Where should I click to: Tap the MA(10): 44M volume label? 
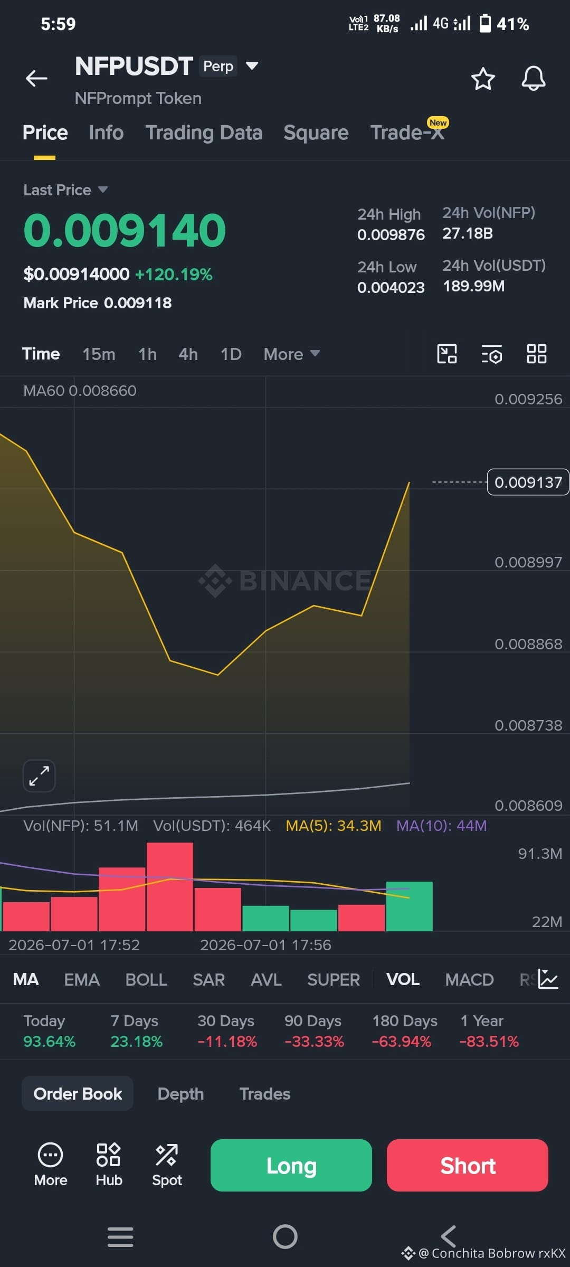tap(441, 826)
